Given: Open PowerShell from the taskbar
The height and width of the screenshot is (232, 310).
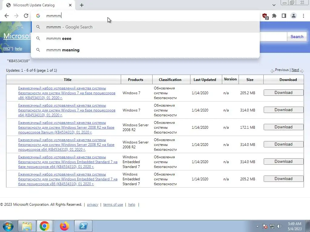Looking at the screenshot, I should tap(83, 226).
